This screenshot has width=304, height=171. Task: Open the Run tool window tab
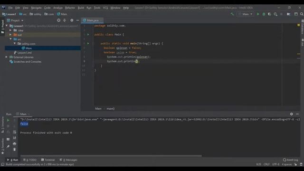click(13, 160)
